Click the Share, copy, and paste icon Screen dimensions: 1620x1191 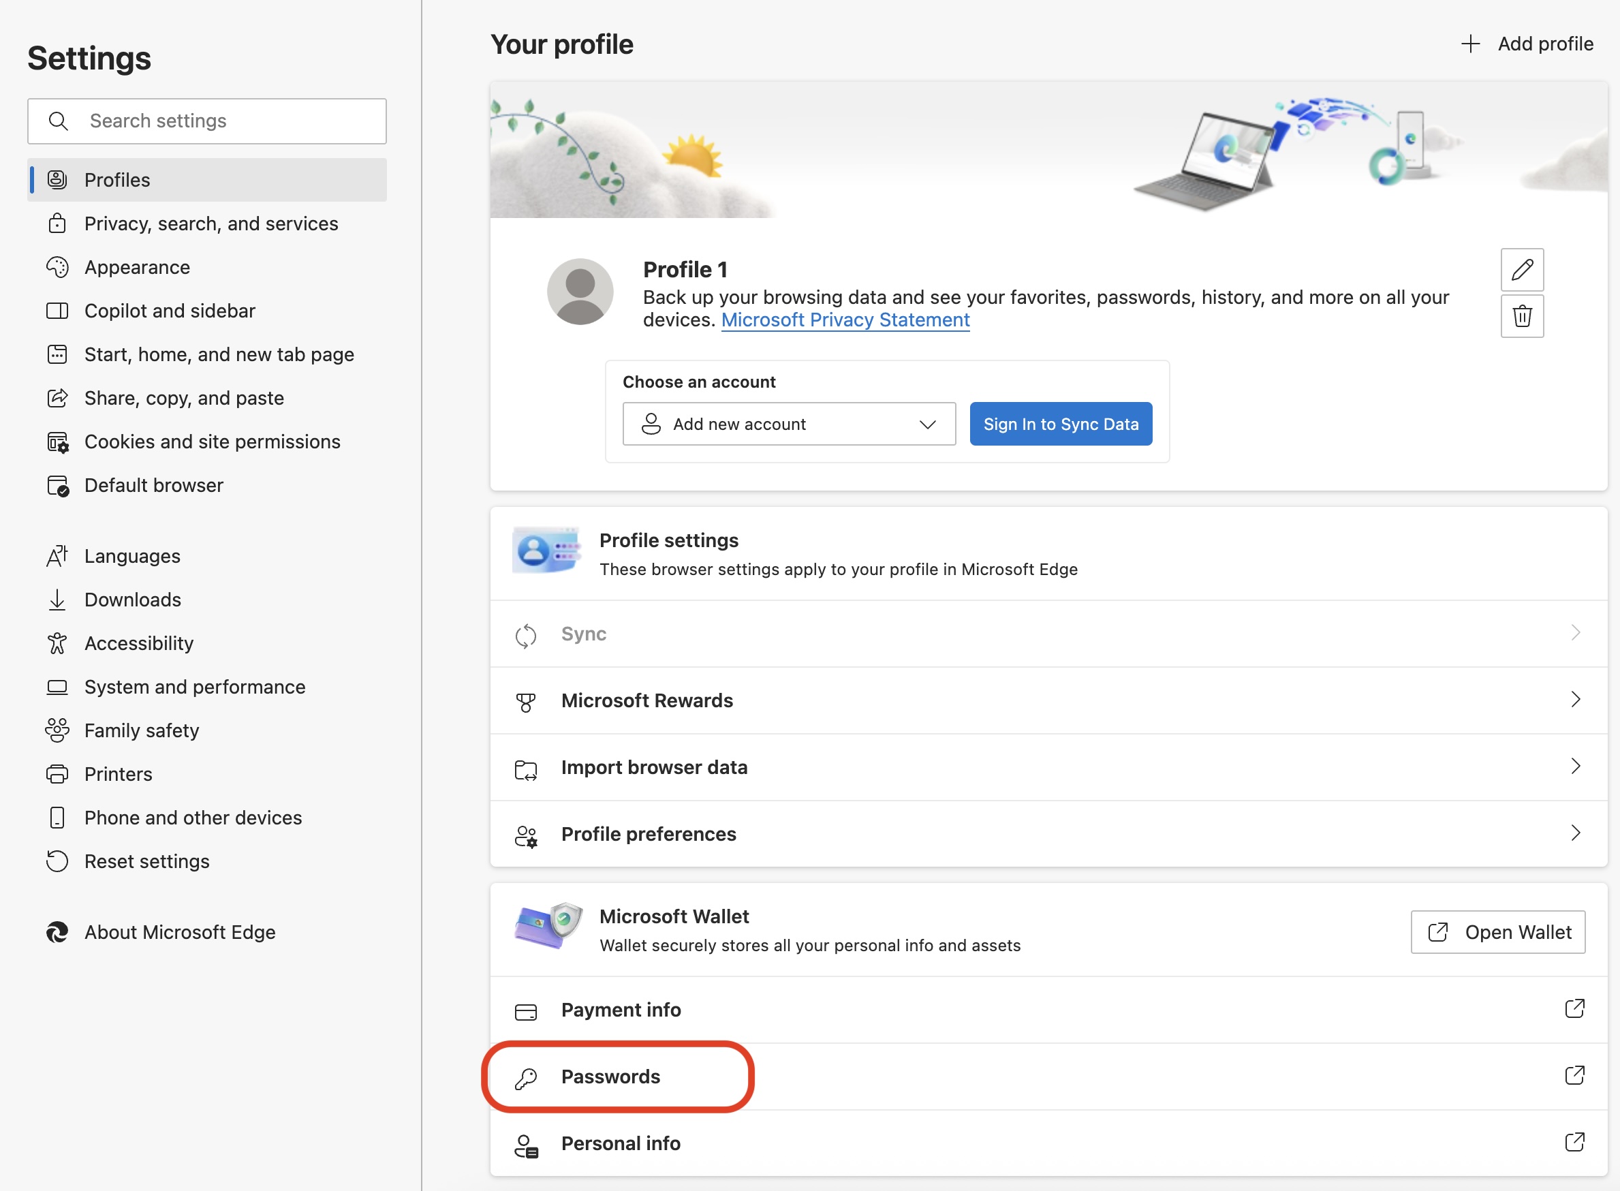pyautogui.click(x=57, y=398)
